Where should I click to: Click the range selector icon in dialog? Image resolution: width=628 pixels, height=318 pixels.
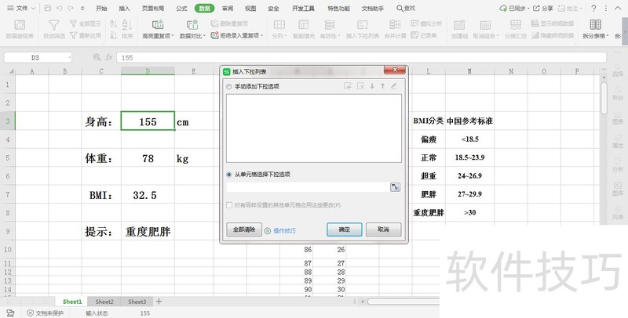[x=395, y=186]
